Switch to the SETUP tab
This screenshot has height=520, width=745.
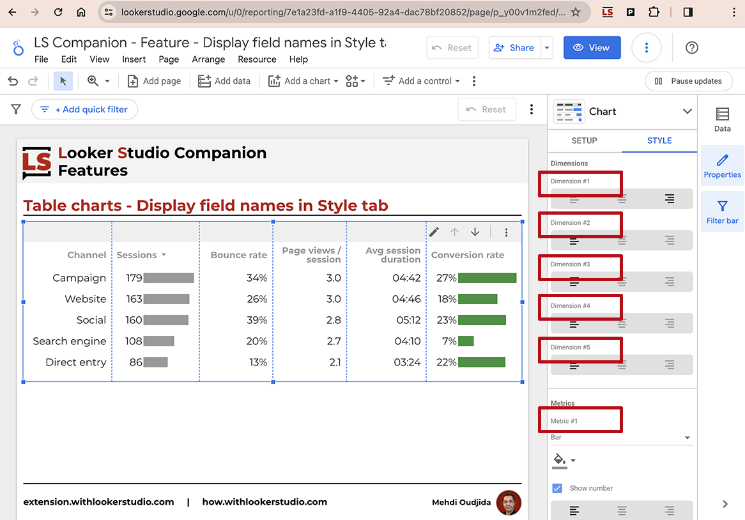(x=585, y=141)
